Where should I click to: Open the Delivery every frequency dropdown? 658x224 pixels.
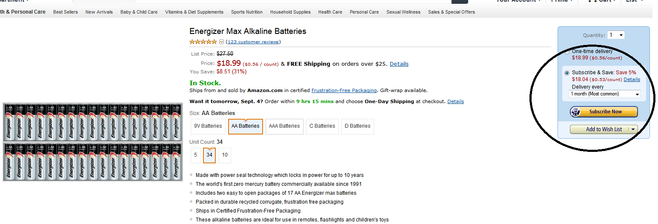605,94
